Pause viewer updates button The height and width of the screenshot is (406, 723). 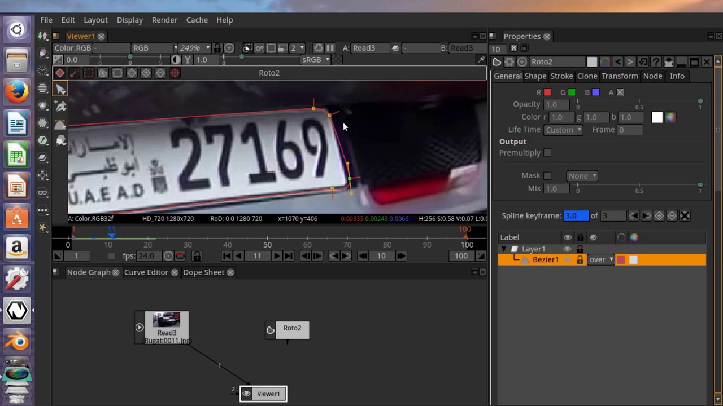click(330, 48)
